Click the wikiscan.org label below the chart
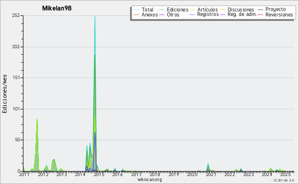Screen dimensions: 299x184 click(149, 180)
